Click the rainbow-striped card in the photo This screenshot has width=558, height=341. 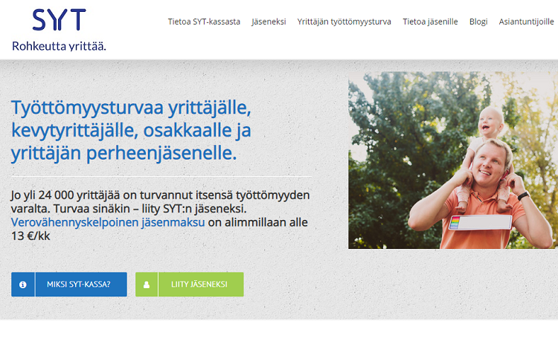coord(480,223)
